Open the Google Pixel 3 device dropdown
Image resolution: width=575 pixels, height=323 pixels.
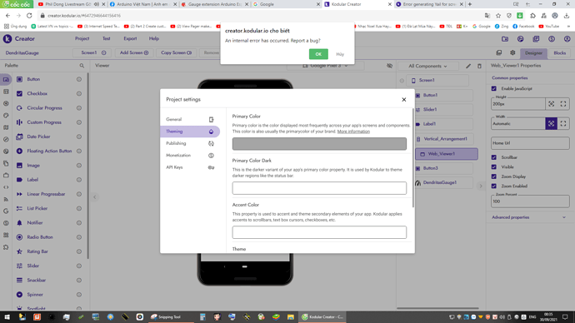pos(325,66)
